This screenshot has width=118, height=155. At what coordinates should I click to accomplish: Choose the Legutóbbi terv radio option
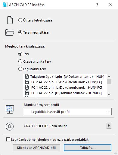[20, 69]
